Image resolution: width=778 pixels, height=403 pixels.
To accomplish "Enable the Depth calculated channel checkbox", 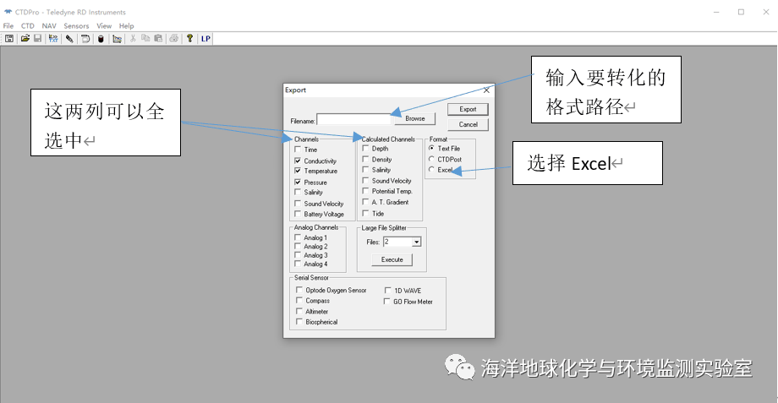I will [365, 149].
